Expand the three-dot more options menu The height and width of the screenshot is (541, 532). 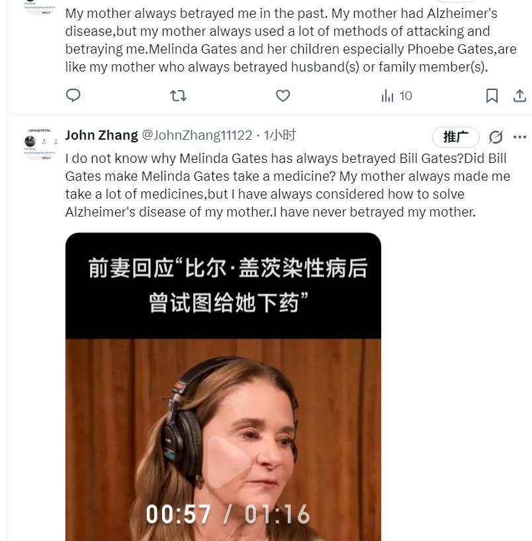pyautogui.click(x=519, y=137)
